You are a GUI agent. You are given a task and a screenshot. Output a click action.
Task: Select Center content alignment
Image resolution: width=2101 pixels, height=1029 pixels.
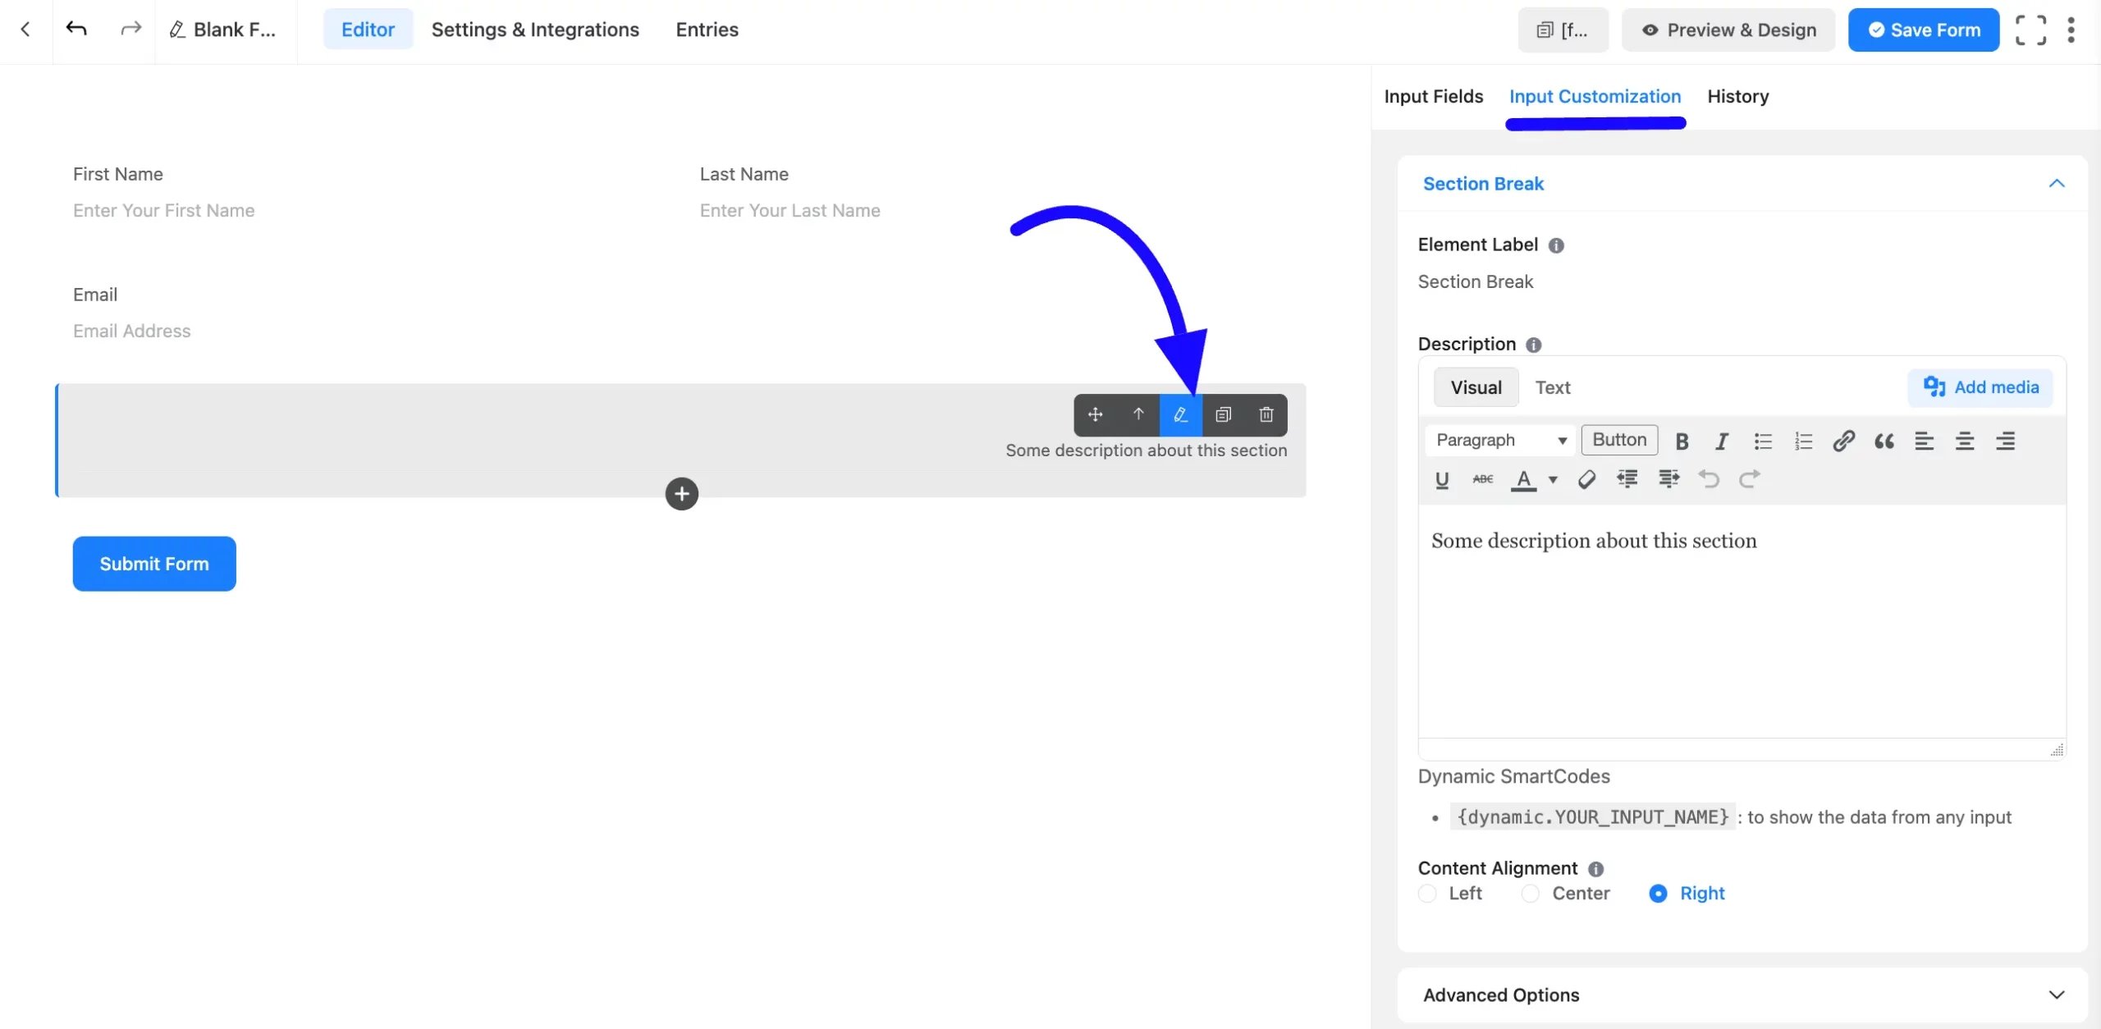pyautogui.click(x=1531, y=894)
